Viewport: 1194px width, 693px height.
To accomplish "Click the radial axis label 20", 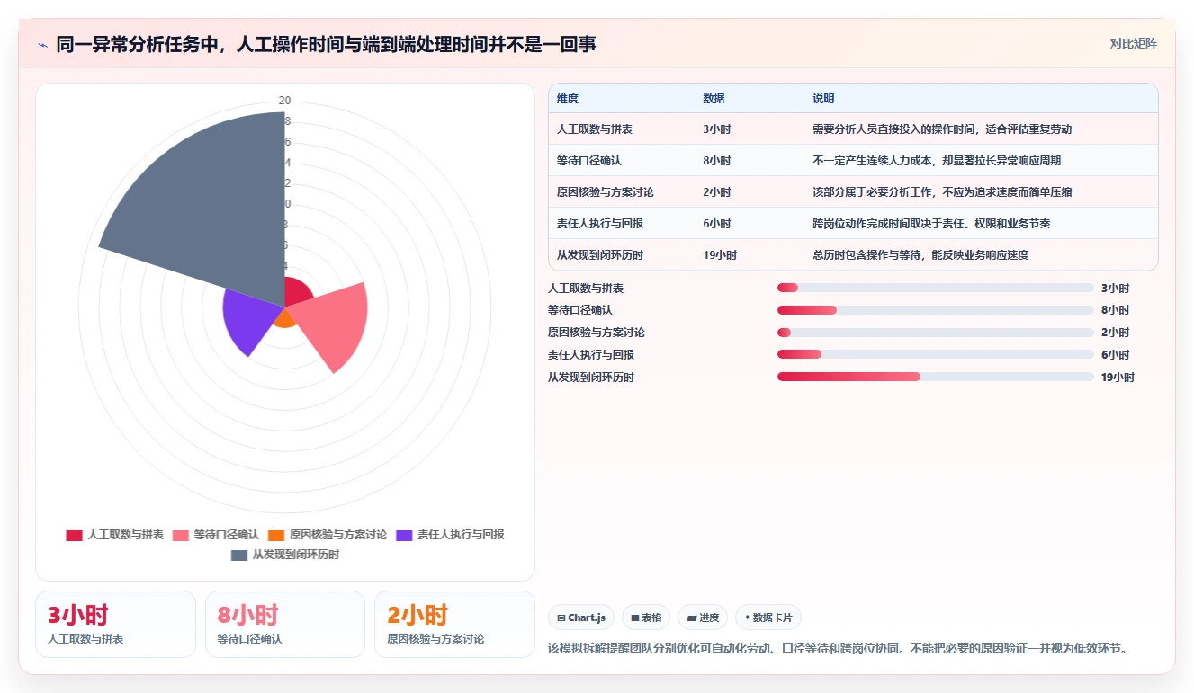I will click(284, 100).
